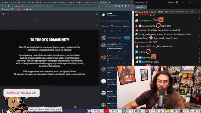Open Chatterino settings gear
Viewport: 201px width, 113px height.
pos(177,2)
